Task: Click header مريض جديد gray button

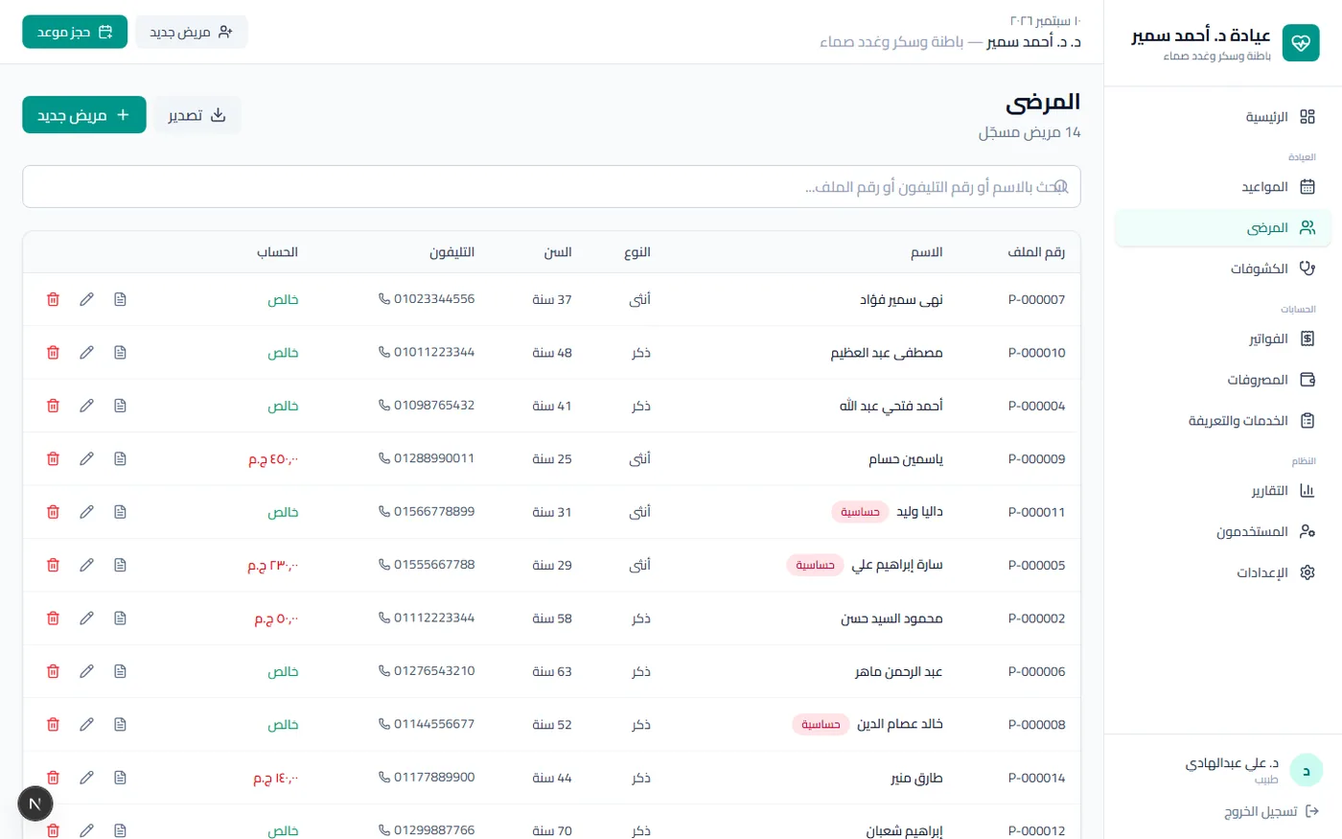Action: [192, 32]
